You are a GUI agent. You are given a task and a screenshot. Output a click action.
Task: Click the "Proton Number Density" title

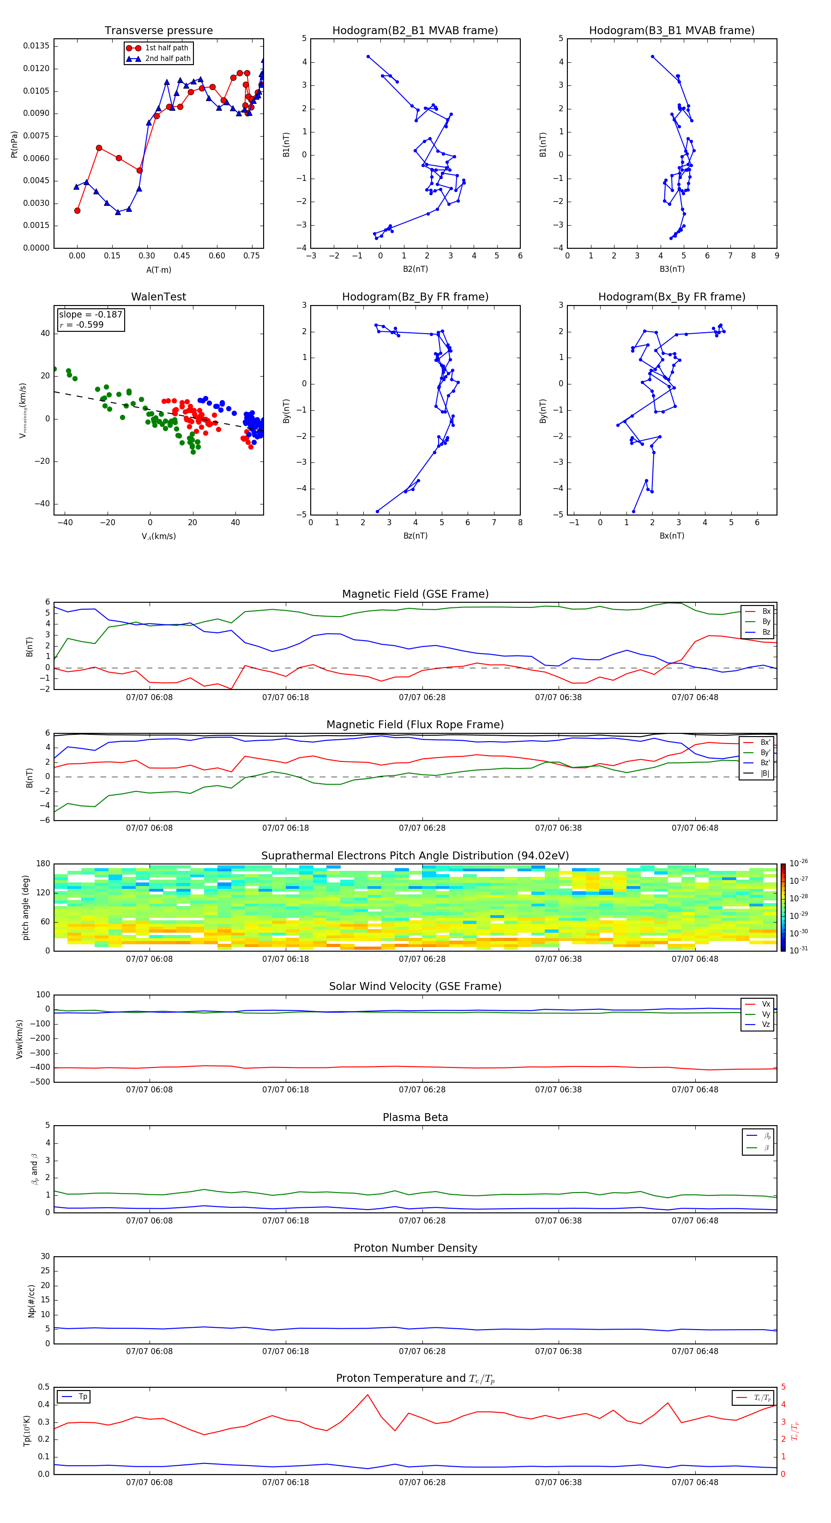click(415, 1248)
